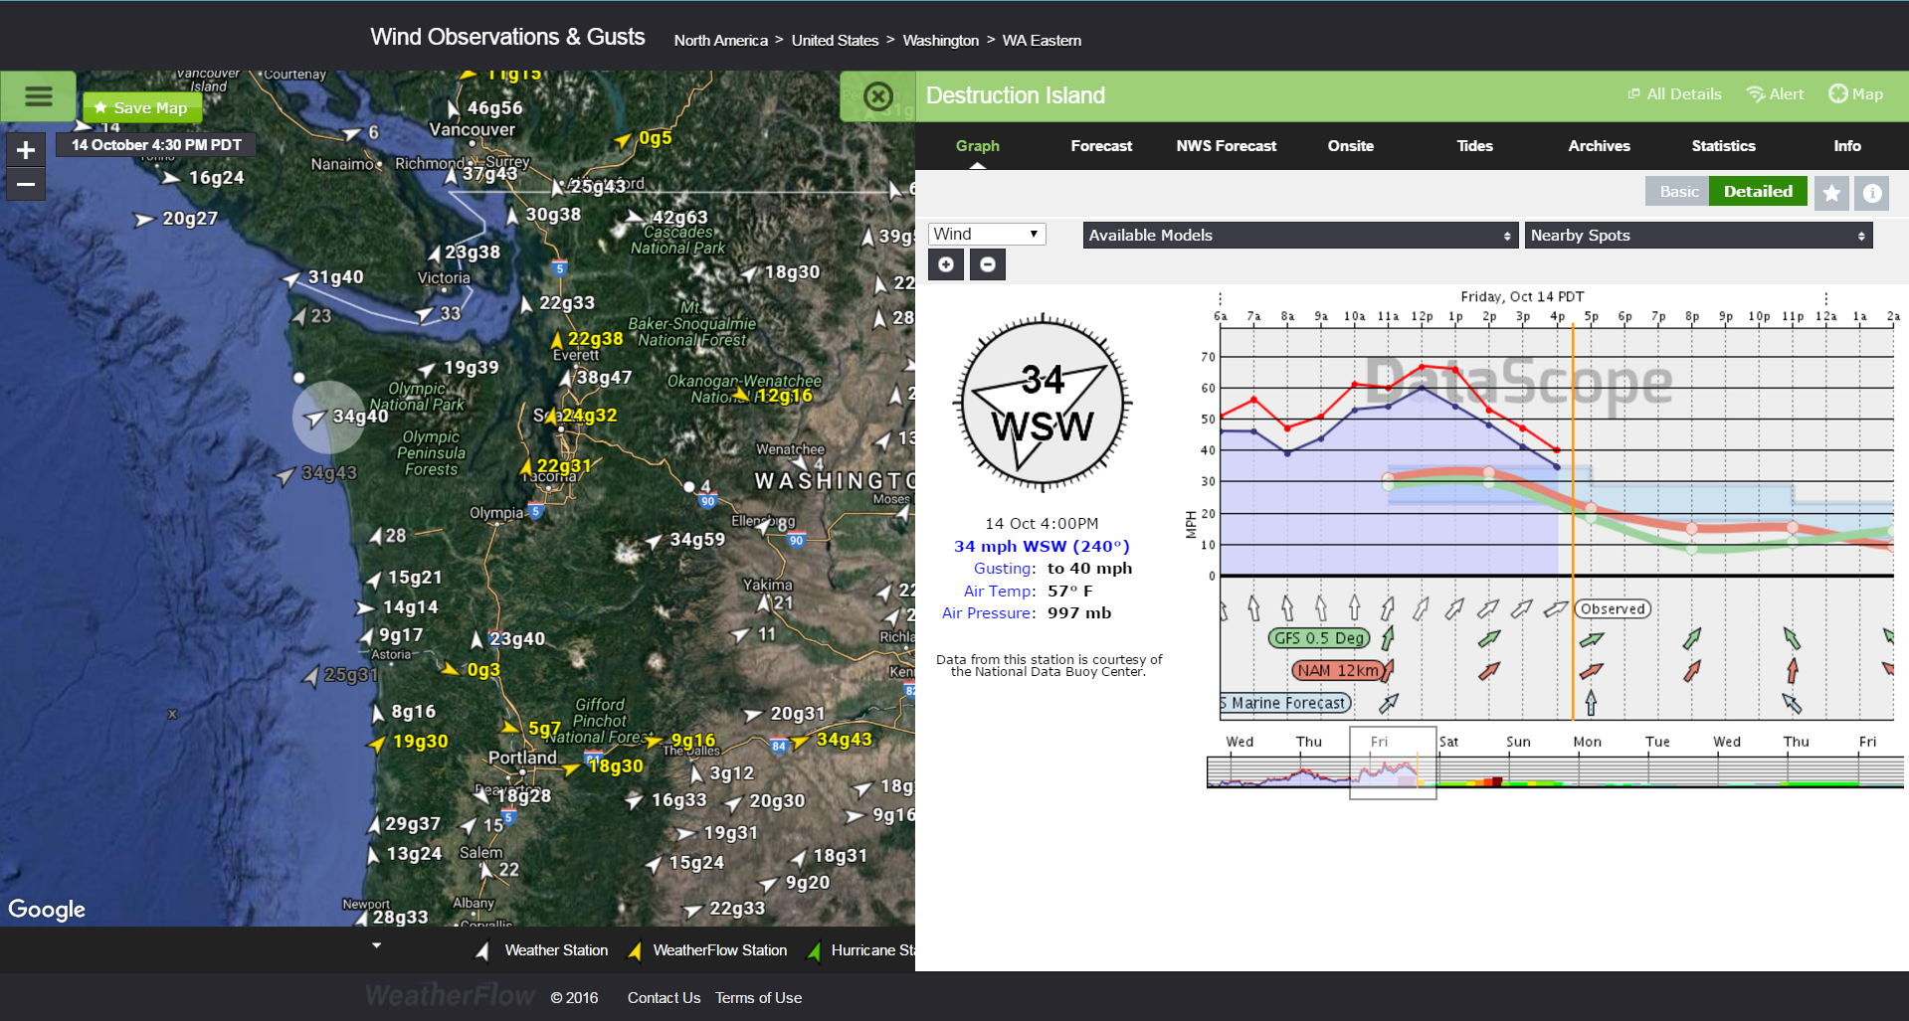Expand the Nearby Spots dropdown

coord(1698,235)
